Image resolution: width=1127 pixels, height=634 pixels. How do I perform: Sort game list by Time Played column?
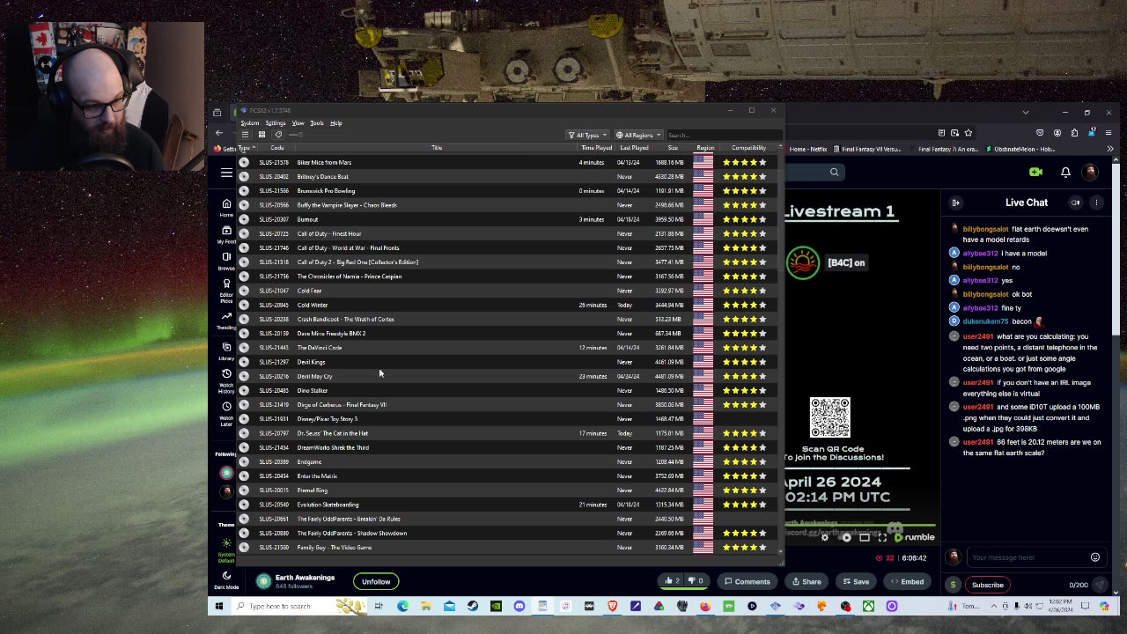tap(596, 148)
